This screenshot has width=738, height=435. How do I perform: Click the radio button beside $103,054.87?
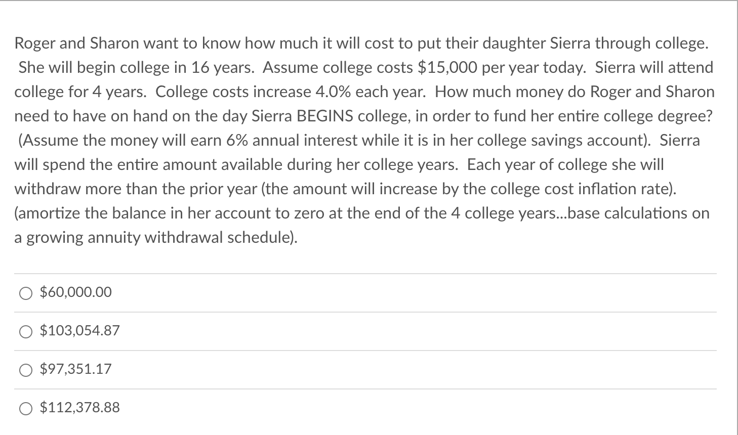click(x=25, y=331)
